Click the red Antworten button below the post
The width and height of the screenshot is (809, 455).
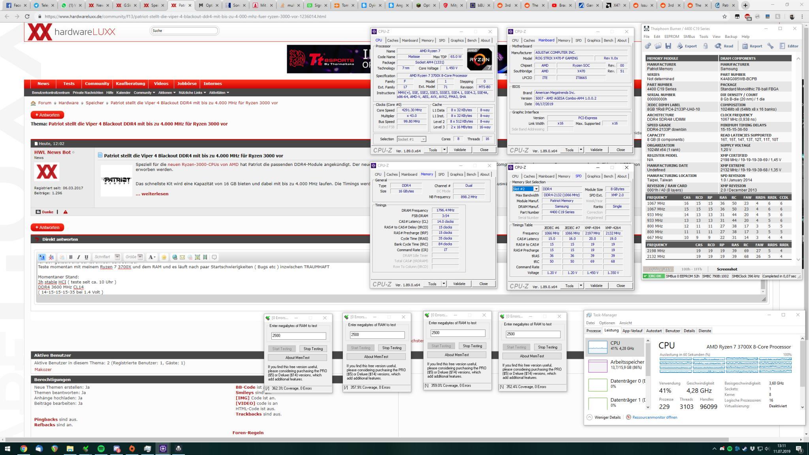[47, 227]
